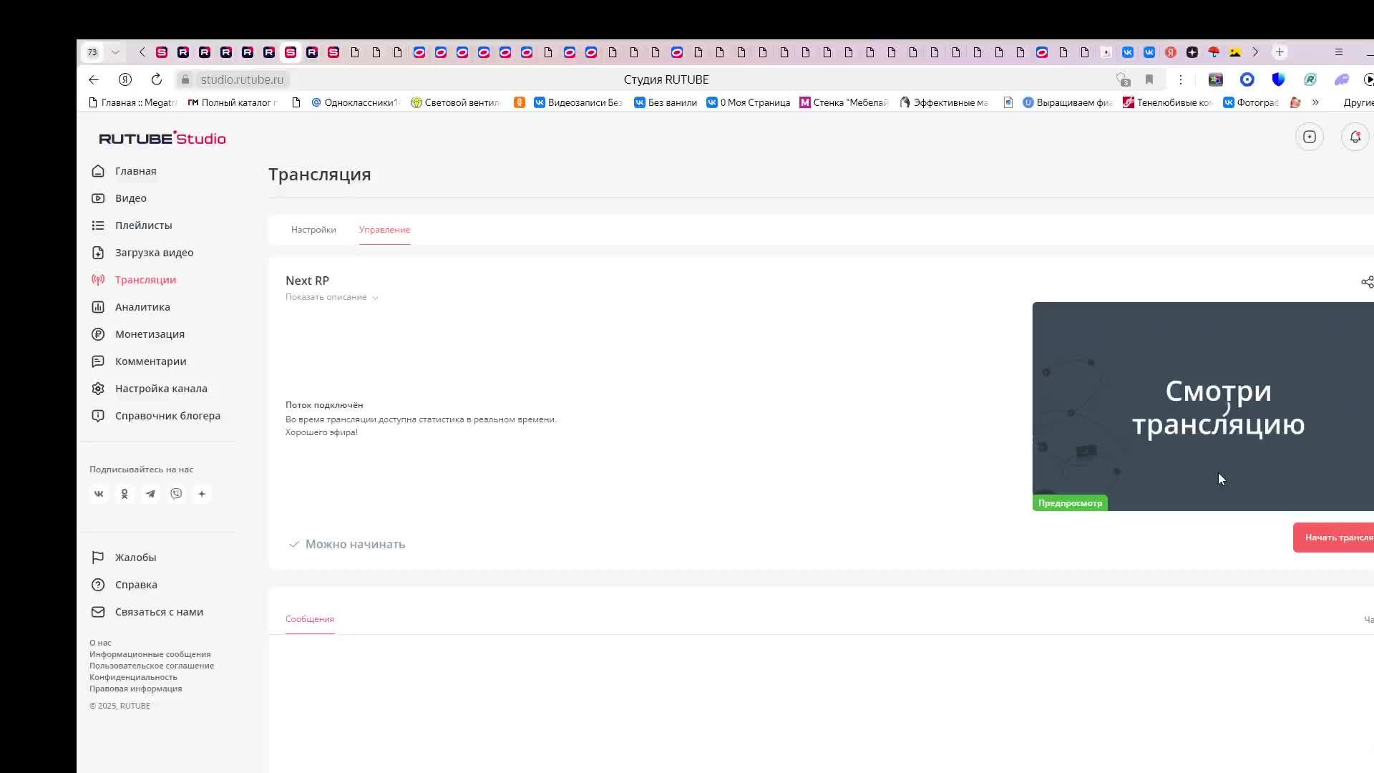The height and width of the screenshot is (773, 1374).
Task: Click the bookmark icon in address bar
Action: tap(1149, 79)
